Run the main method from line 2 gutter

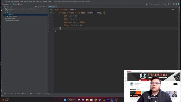51,13
